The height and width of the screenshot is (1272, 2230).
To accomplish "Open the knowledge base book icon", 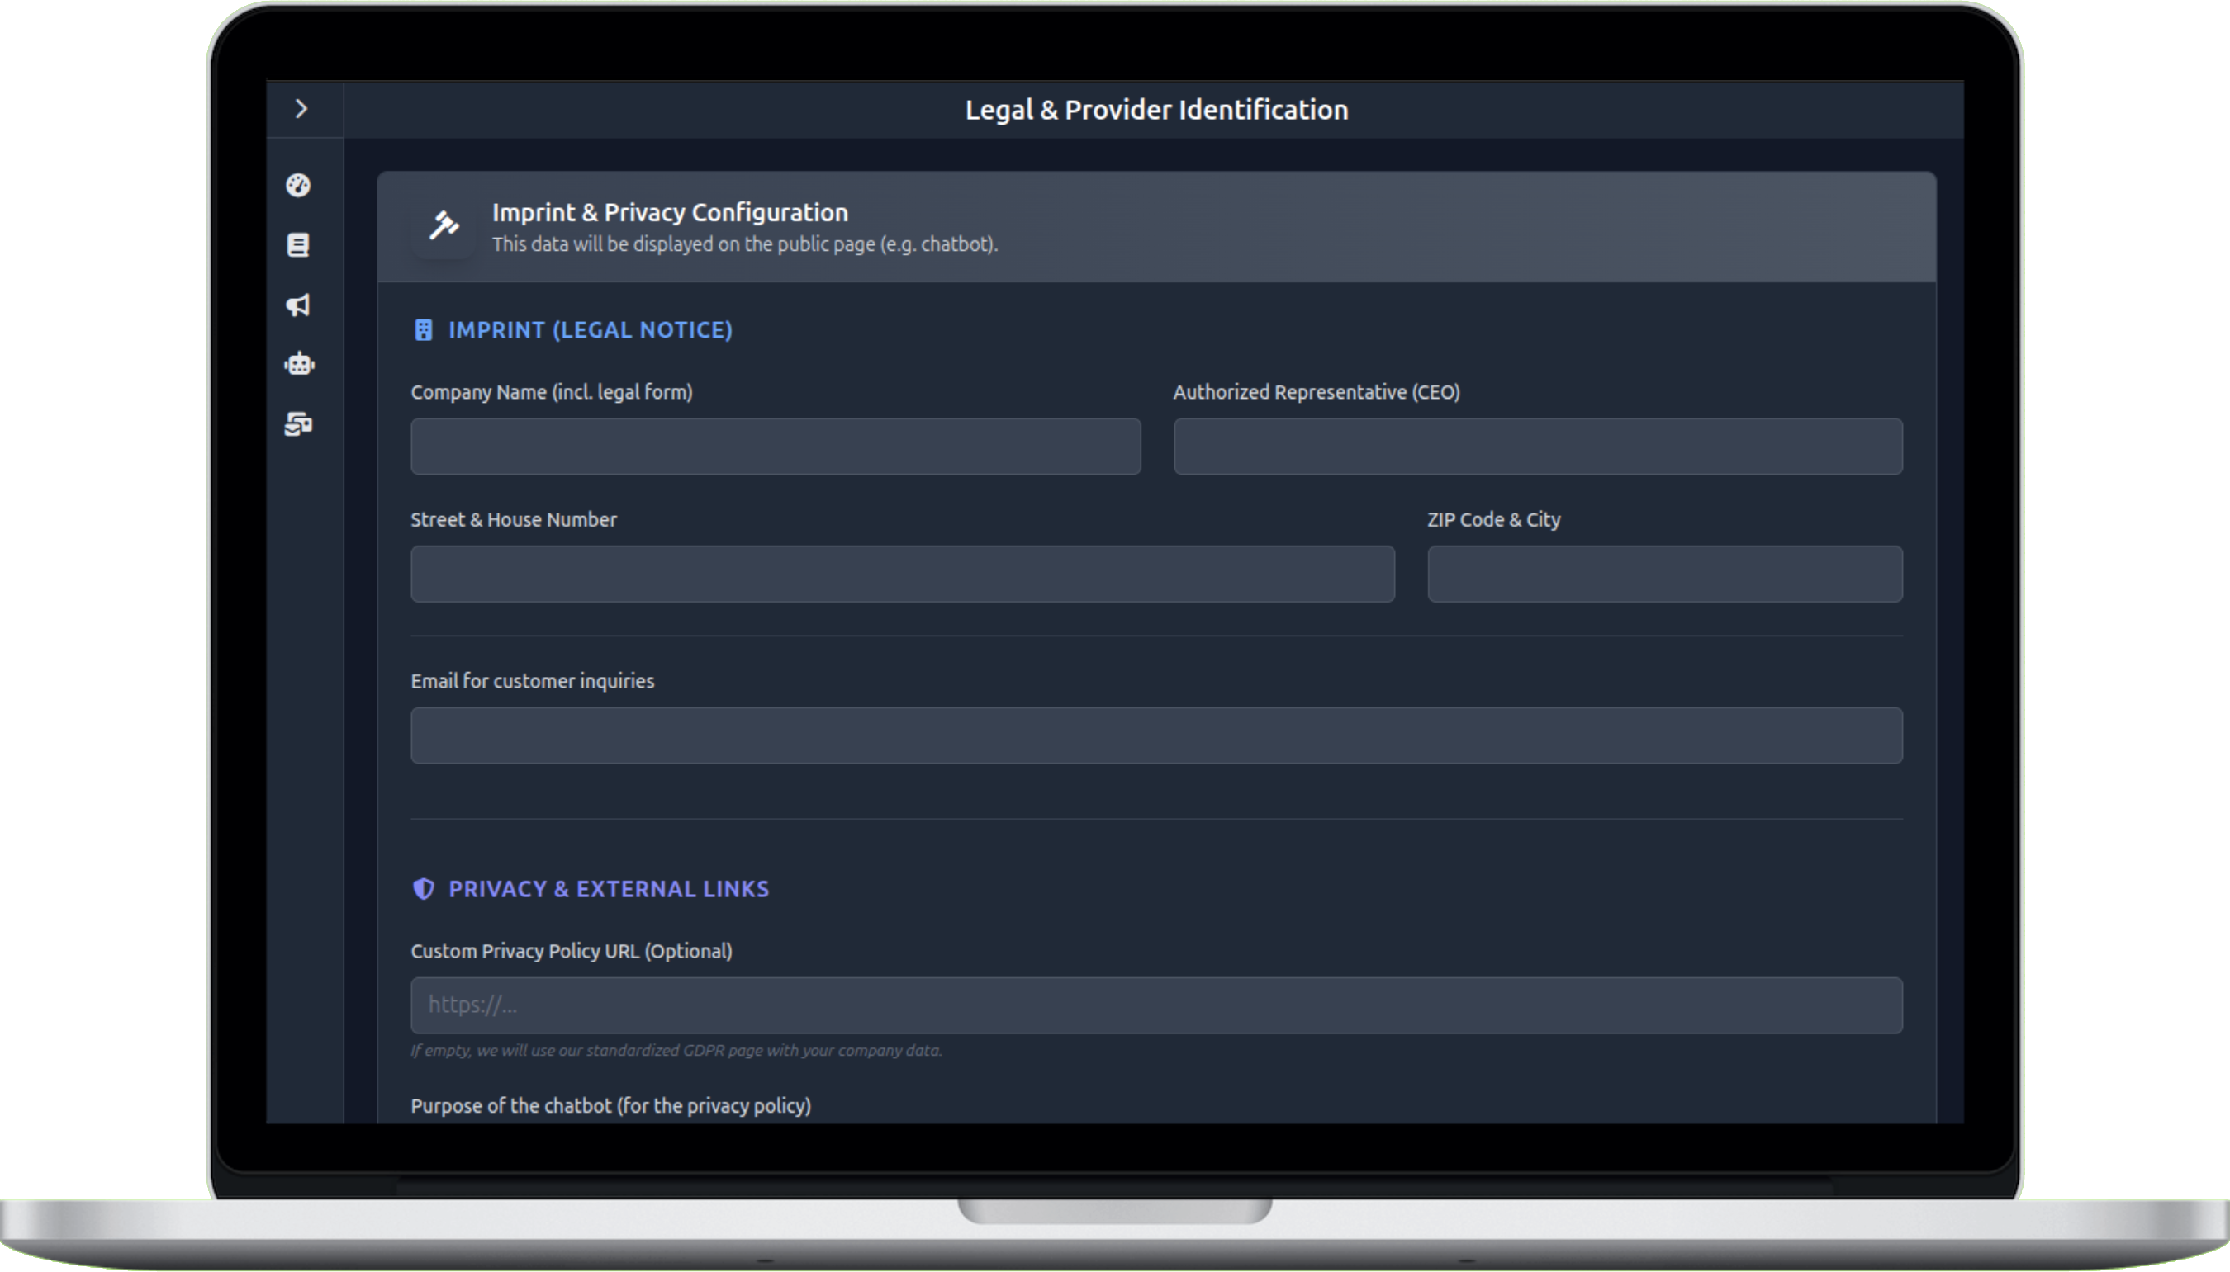I will click(299, 245).
